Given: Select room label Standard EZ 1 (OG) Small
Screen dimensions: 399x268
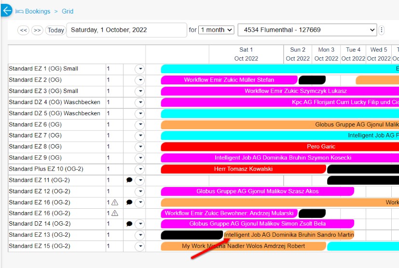Looking at the screenshot, I should click(43, 68).
